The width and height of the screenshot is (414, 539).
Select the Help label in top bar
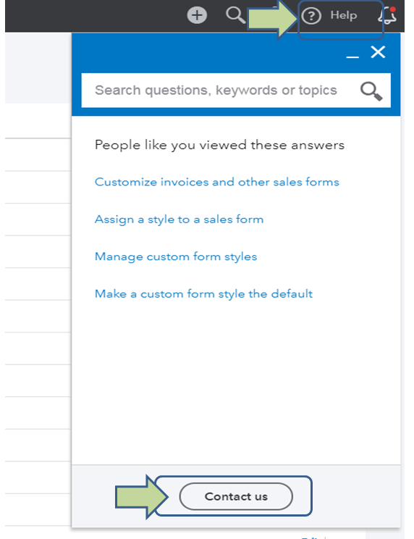click(343, 15)
